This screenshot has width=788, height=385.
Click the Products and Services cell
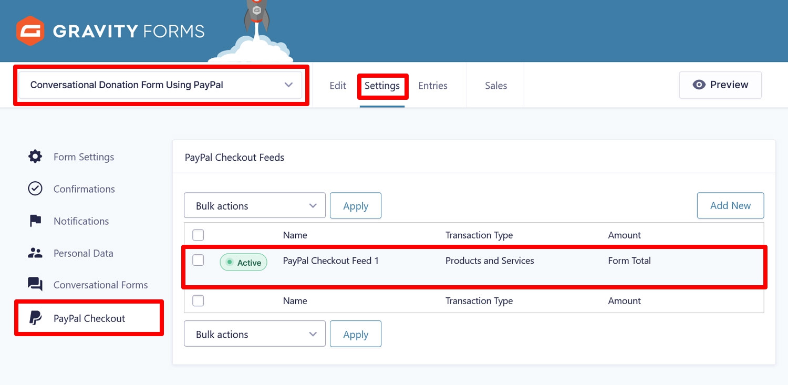pos(490,260)
